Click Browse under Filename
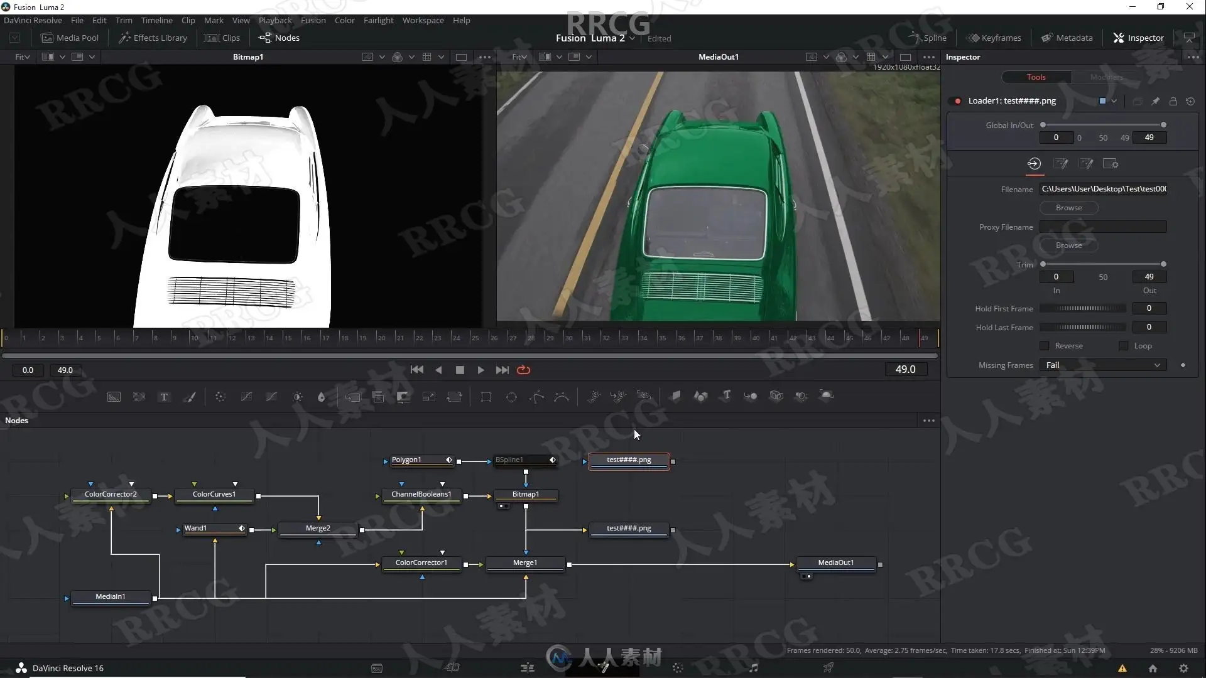1206x678 pixels. tap(1068, 208)
